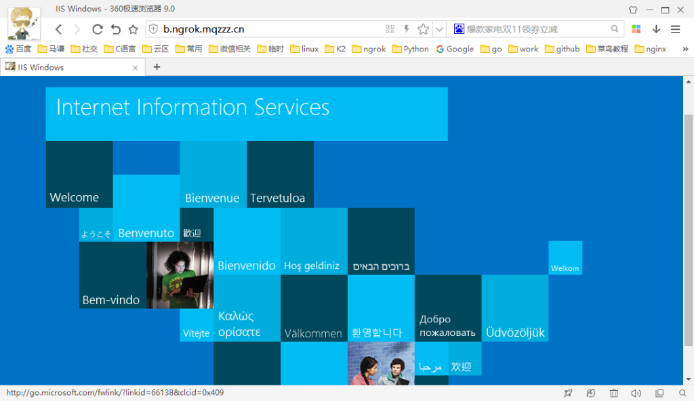Open the colorful apps grid icon
This screenshot has height=401, width=694.
pyautogui.click(x=636, y=29)
